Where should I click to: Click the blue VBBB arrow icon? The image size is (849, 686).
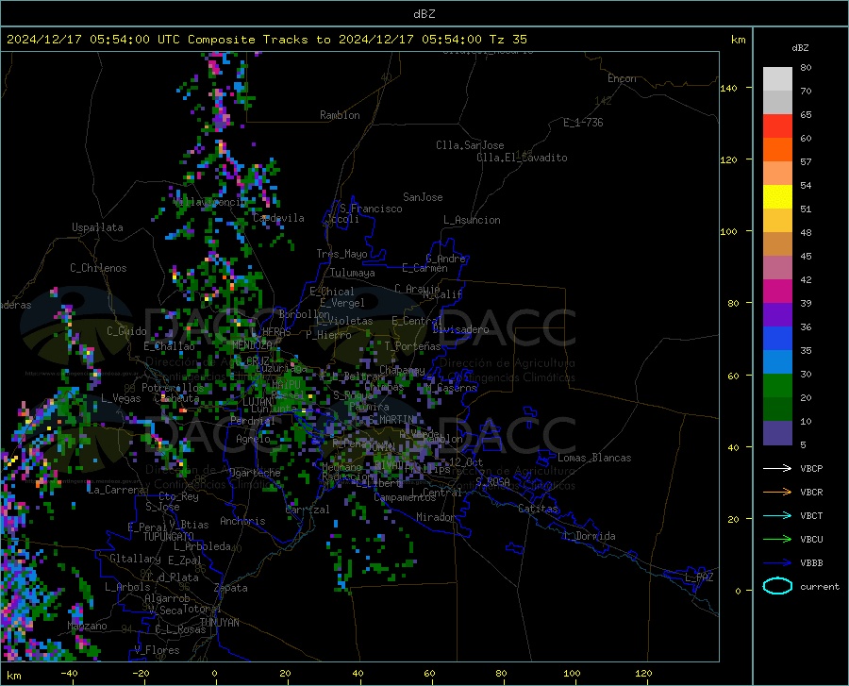click(777, 562)
